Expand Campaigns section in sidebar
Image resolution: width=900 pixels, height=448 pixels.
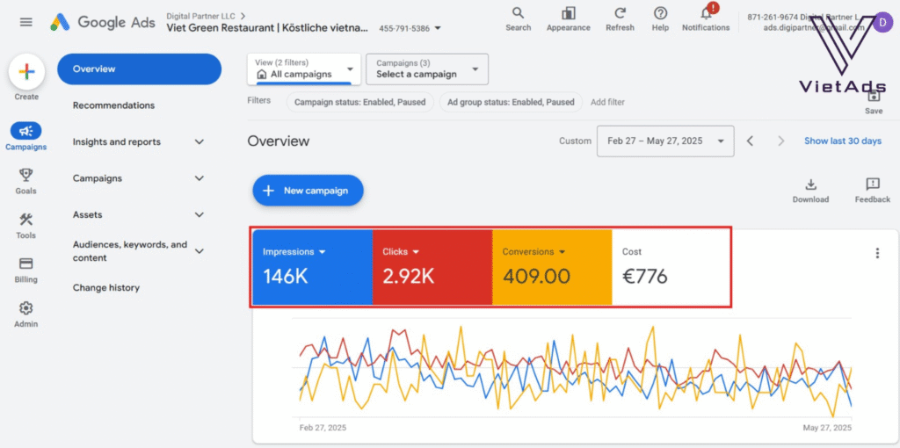coord(200,178)
